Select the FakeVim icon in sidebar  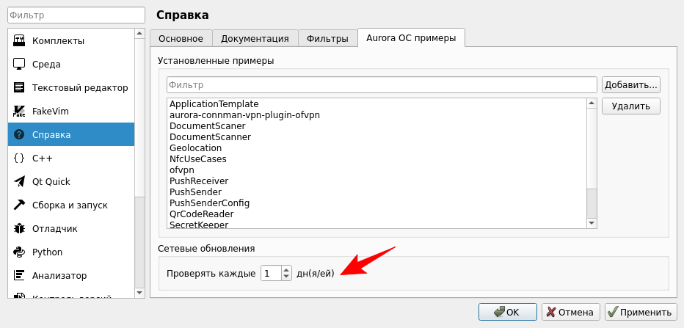20,111
